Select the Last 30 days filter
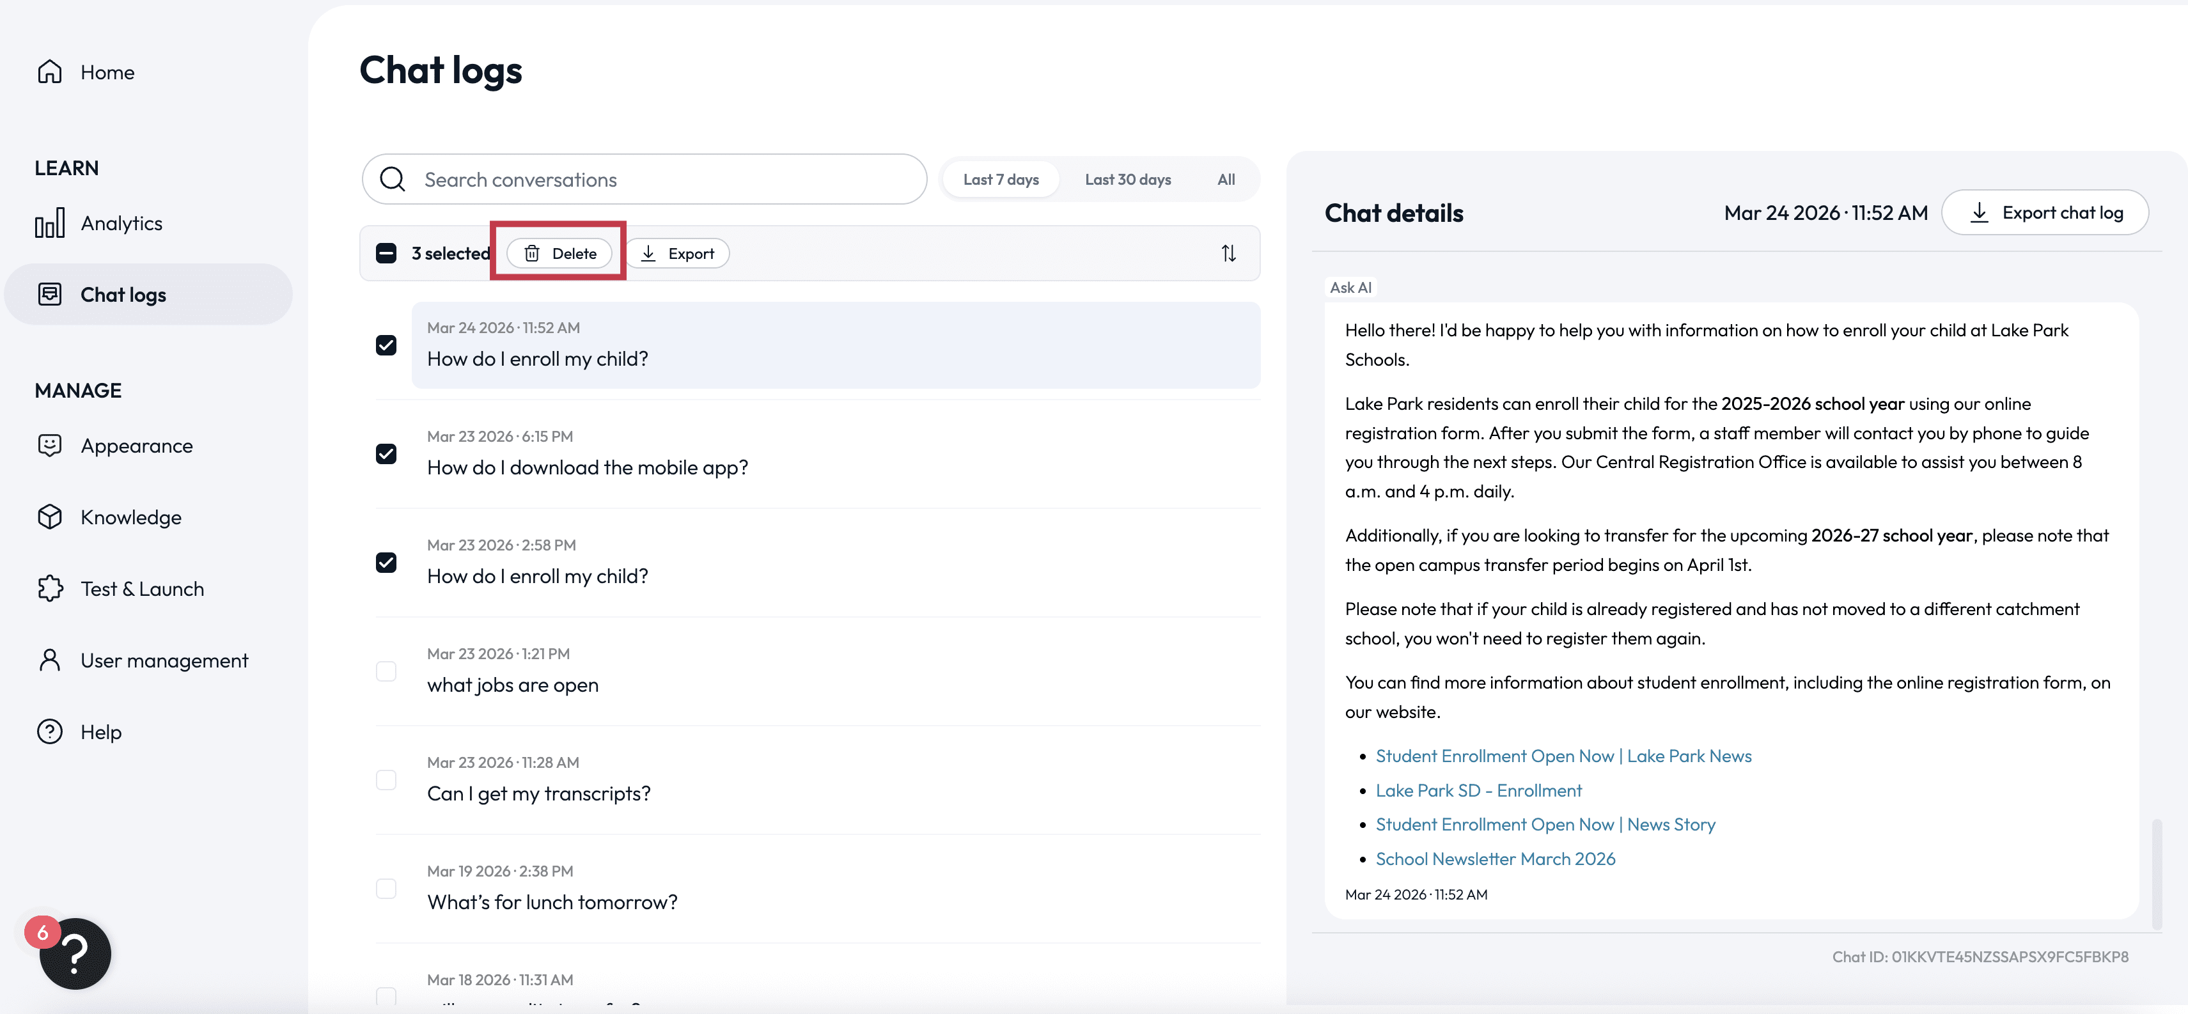The image size is (2188, 1014). 1127,179
